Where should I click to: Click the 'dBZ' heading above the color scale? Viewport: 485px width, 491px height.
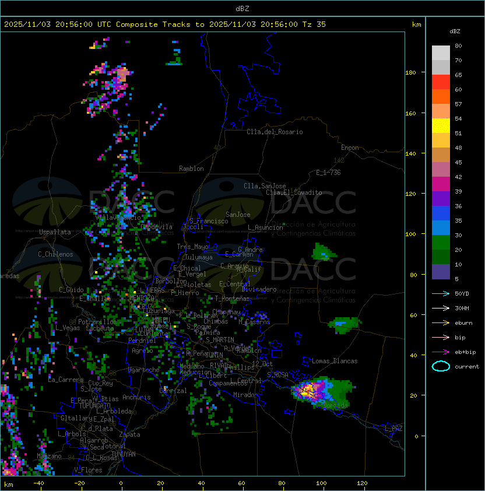click(x=455, y=31)
